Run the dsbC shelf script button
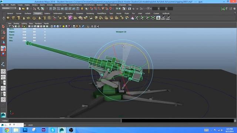 [163, 18]
